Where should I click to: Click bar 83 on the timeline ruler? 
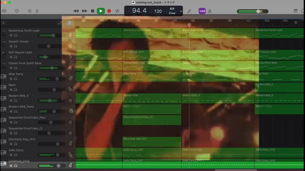tap(84, 21)
